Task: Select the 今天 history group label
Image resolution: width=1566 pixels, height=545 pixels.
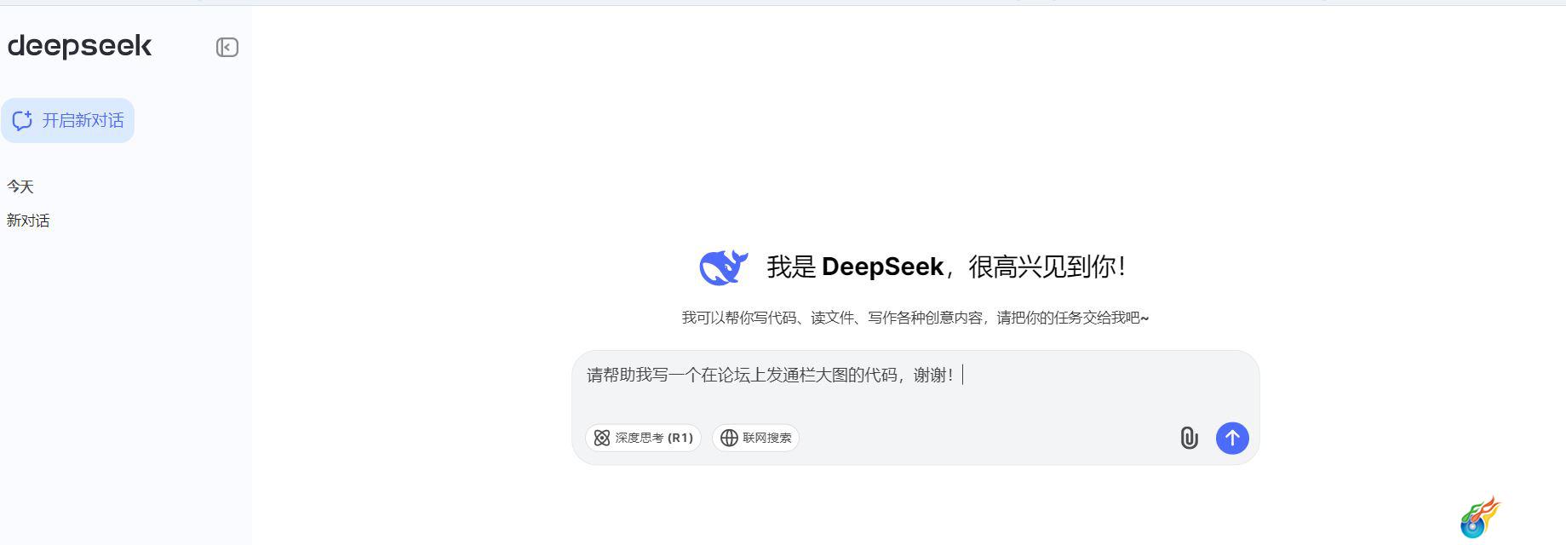Action: tap(20, 186)
